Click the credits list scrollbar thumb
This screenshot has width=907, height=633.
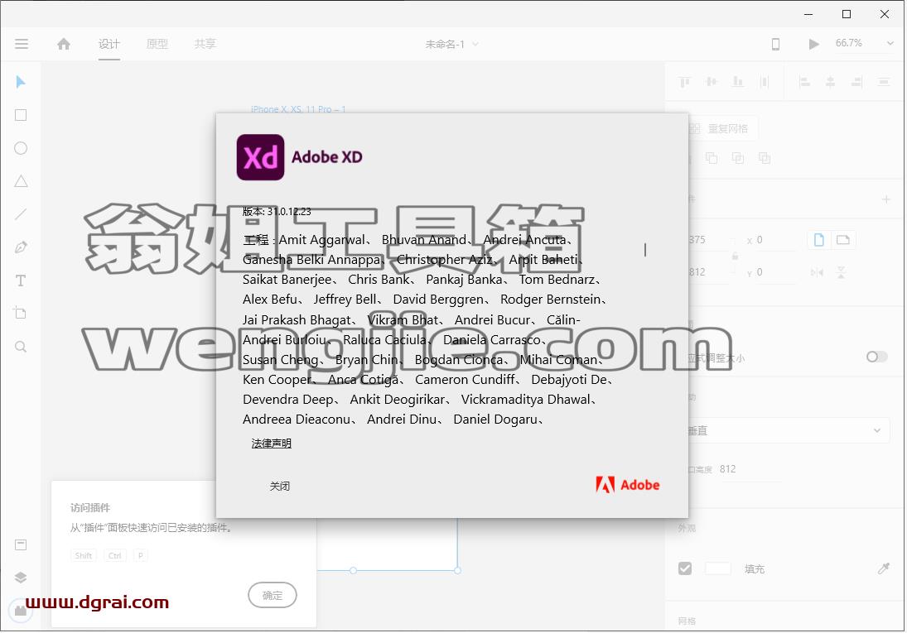645,250
